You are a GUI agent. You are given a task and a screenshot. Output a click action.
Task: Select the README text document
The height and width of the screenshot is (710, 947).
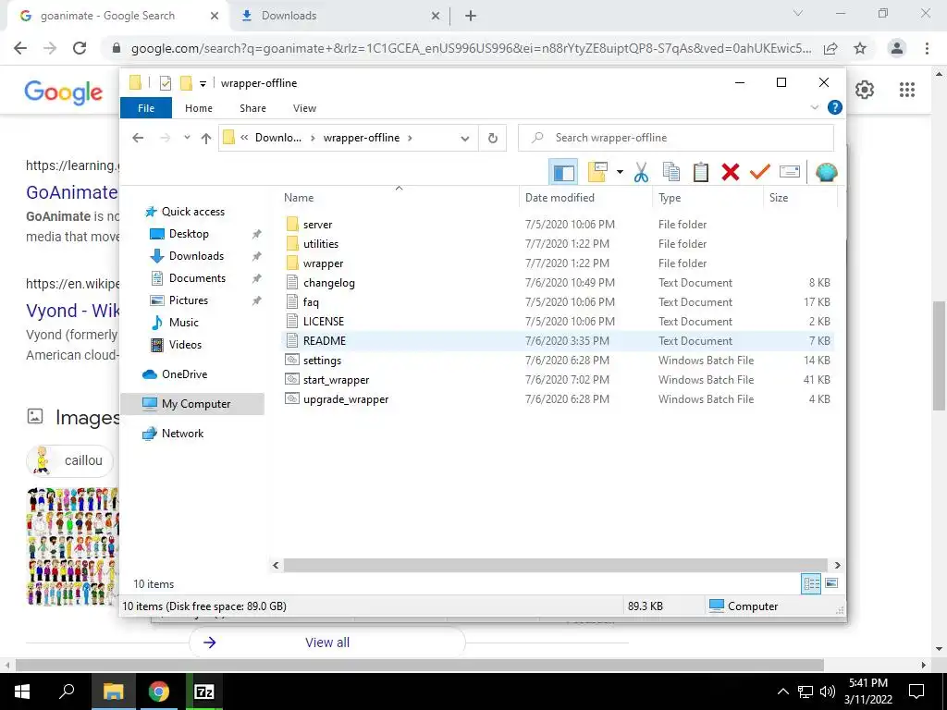[x=559, y=340]
